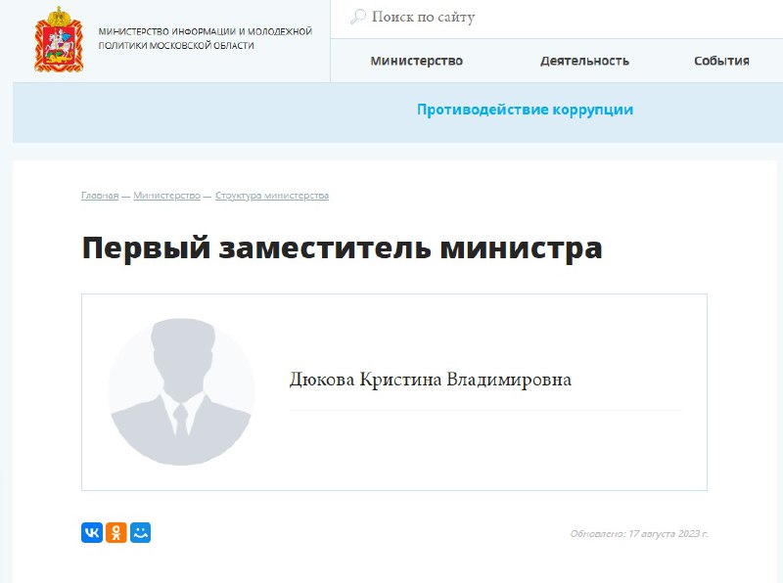
Task: Share page via VK icon
Action: coord(92,532)
